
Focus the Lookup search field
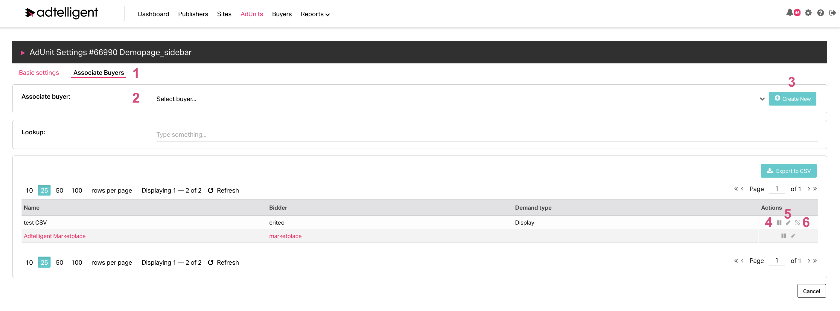(487, 135)
